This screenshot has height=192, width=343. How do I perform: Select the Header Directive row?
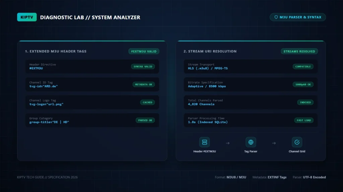(x=92, y=66)
